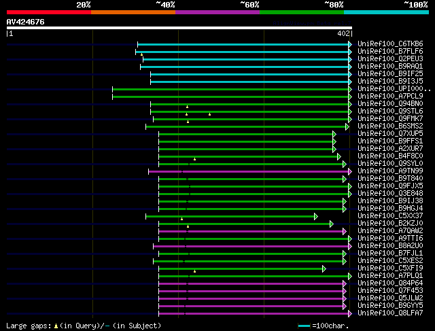Select the UniRef100_Q9FMK7 label
Viewport: 435px width, 331px height.
[x=390, y=119]
